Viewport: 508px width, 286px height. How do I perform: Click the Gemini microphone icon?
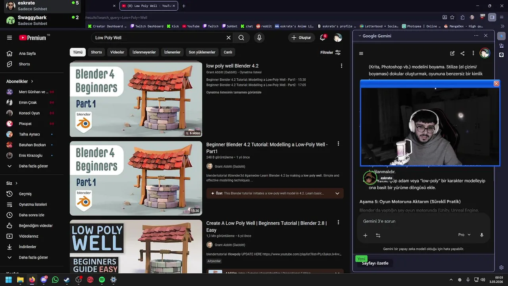[x=482, y=235]
